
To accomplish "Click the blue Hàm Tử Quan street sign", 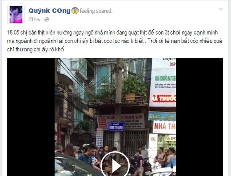I will 116,126.
